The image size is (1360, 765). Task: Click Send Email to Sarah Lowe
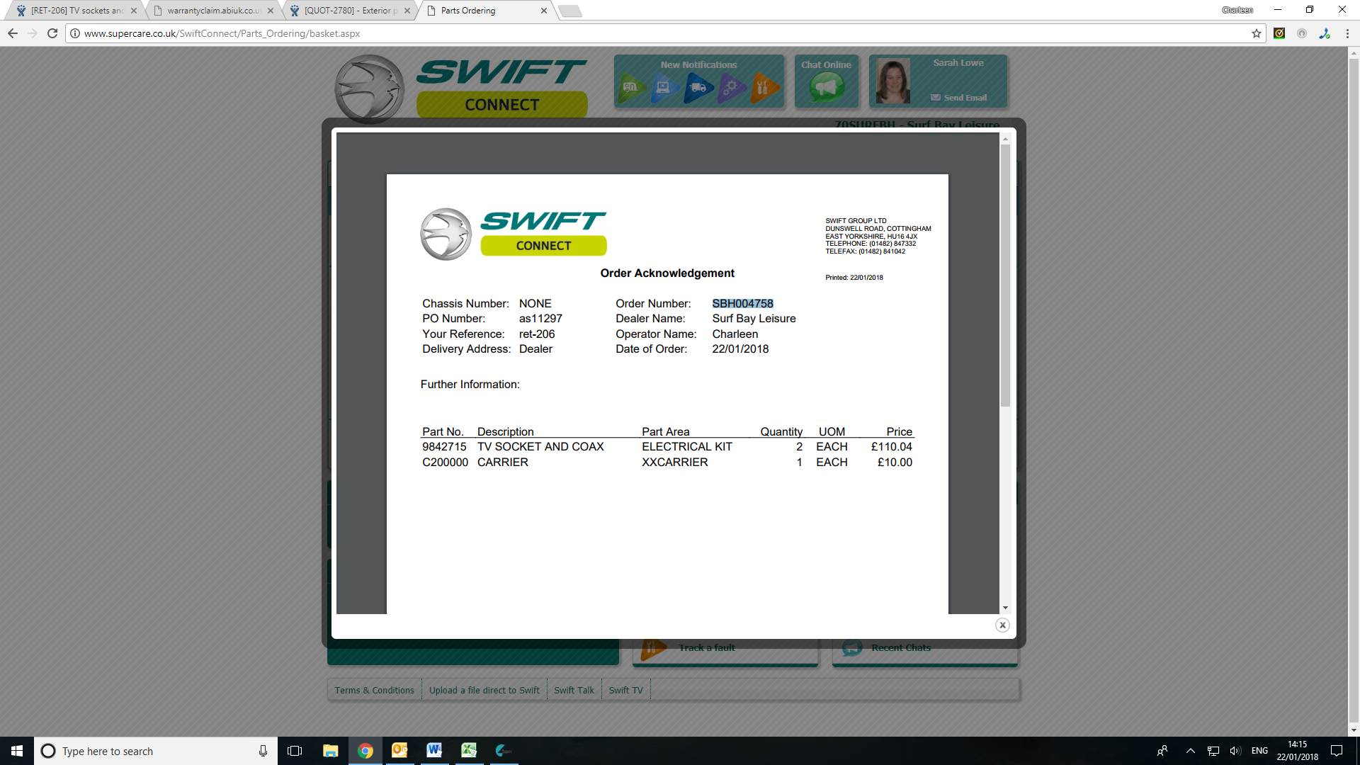[958, 98]
